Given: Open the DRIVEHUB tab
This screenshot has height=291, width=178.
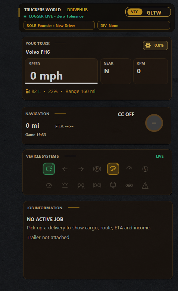Looking at the screenshot, I should click(77, 10).
